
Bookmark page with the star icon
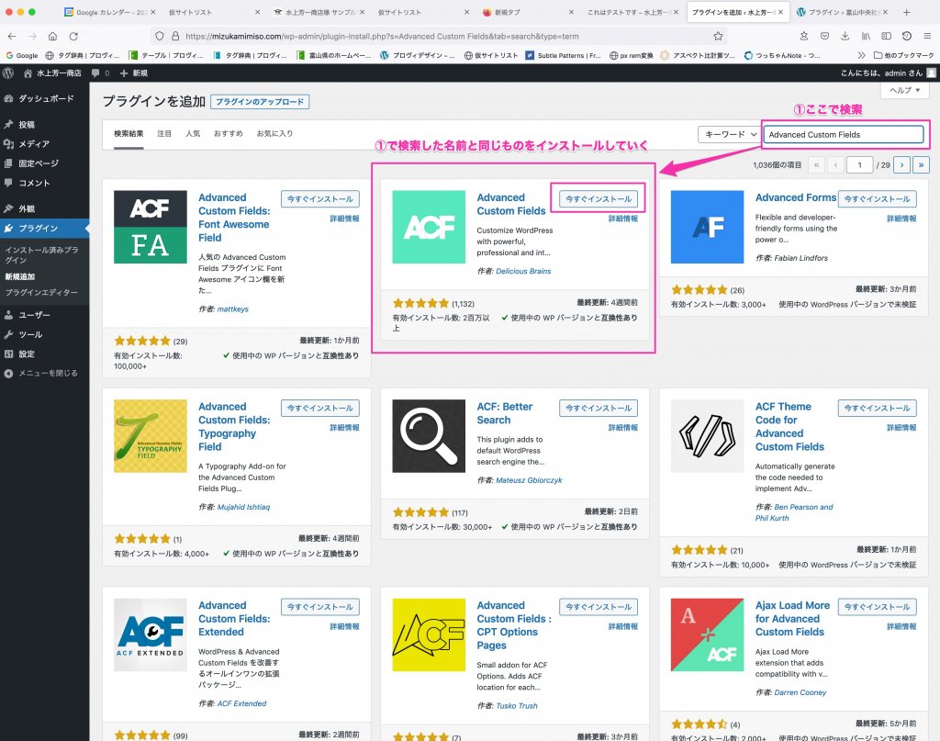coord(717,36)
